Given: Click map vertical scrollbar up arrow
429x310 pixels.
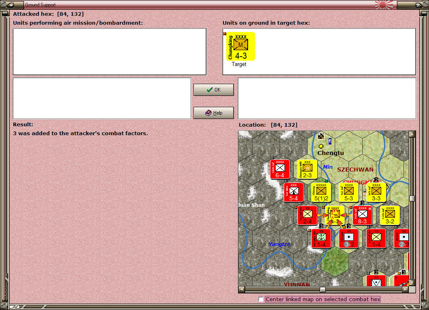Looking at the screenshot, I should pyautogui.click(x=412, y=134).
